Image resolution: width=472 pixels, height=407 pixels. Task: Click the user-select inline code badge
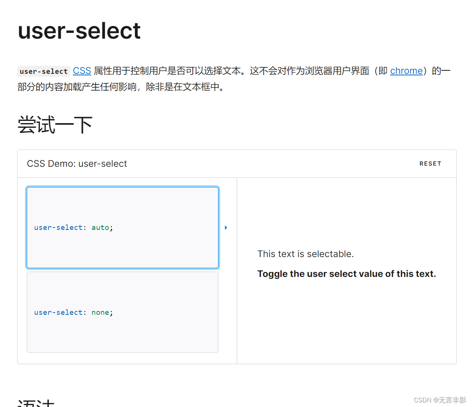click(43, 71)
